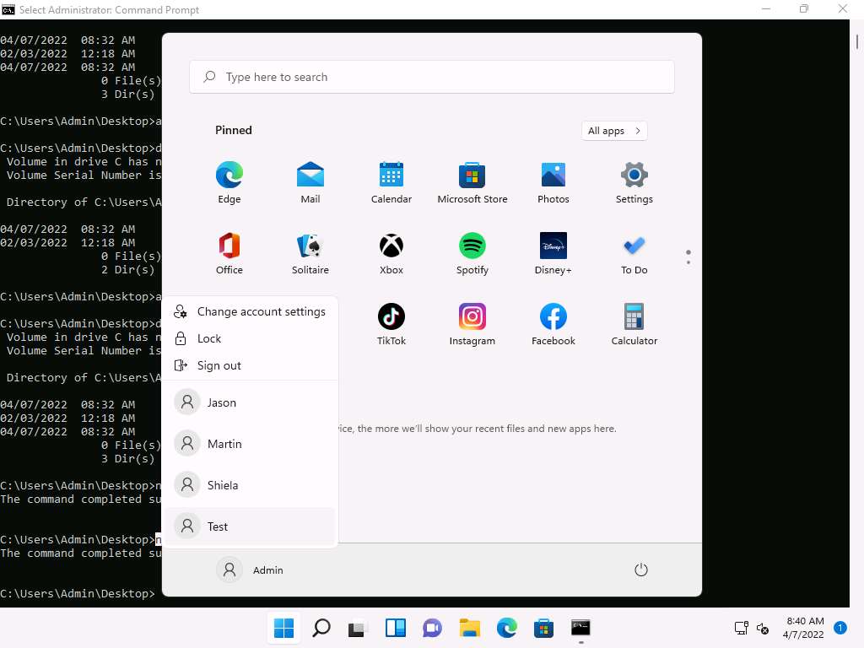Click the Type here to search box
This screenshot has width=864, height=648.
click(x=432, y=77)
